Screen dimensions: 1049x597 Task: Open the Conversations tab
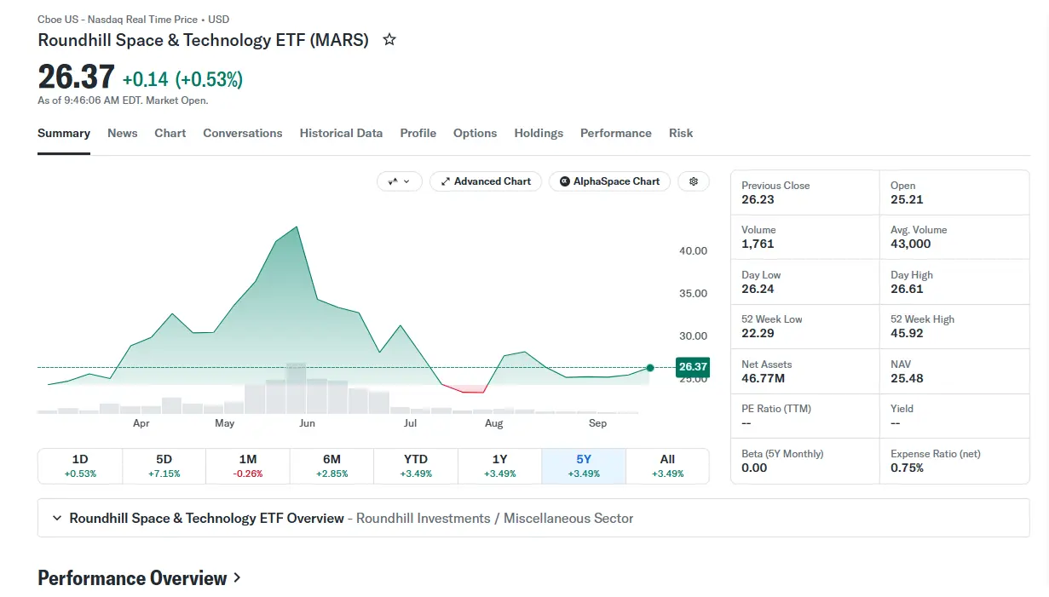[243, 134]
